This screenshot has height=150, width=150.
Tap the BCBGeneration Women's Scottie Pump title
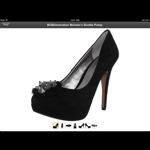(x=75, y=25)
